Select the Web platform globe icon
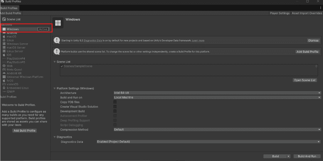 tap(4, 66)
